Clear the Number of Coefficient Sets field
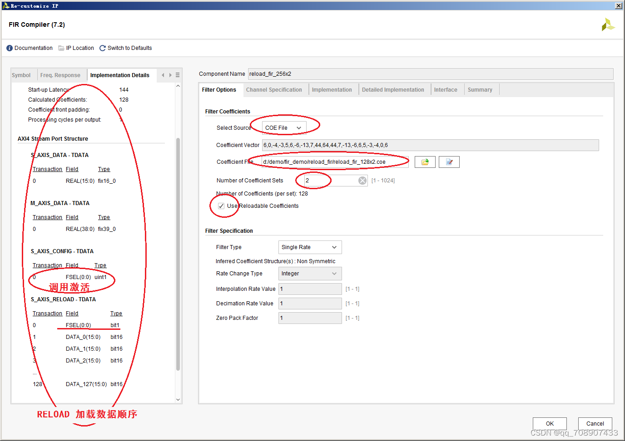Viewport: 625px width, 441px height. point(362,181)
